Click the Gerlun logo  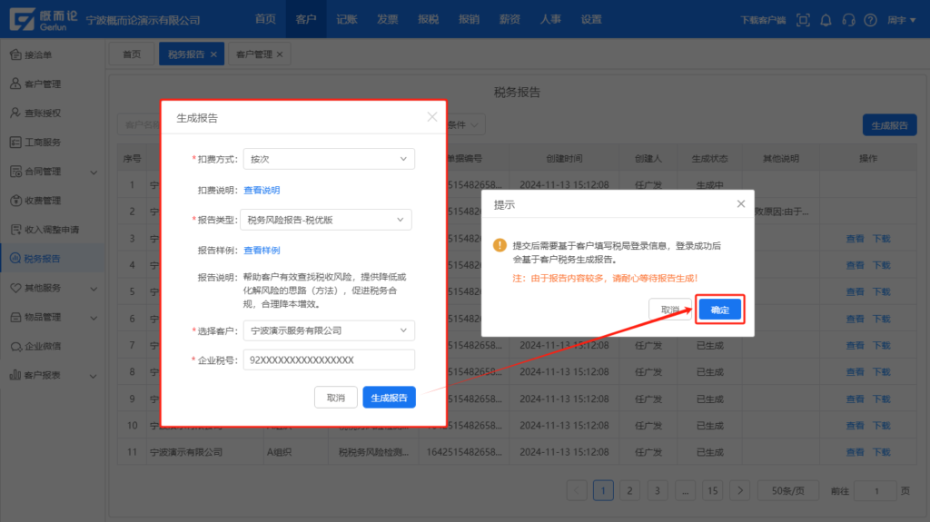click(x=44, y=20)
